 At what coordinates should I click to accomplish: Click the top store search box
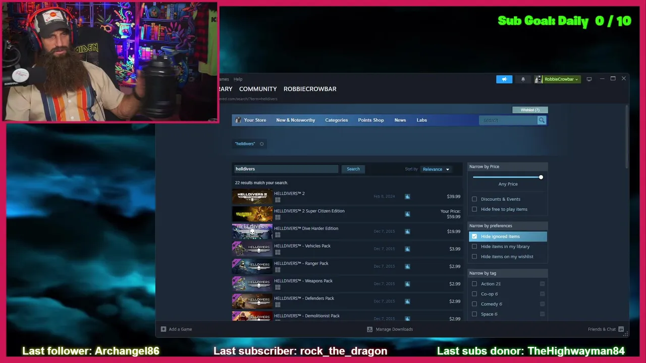pos(508,120)
